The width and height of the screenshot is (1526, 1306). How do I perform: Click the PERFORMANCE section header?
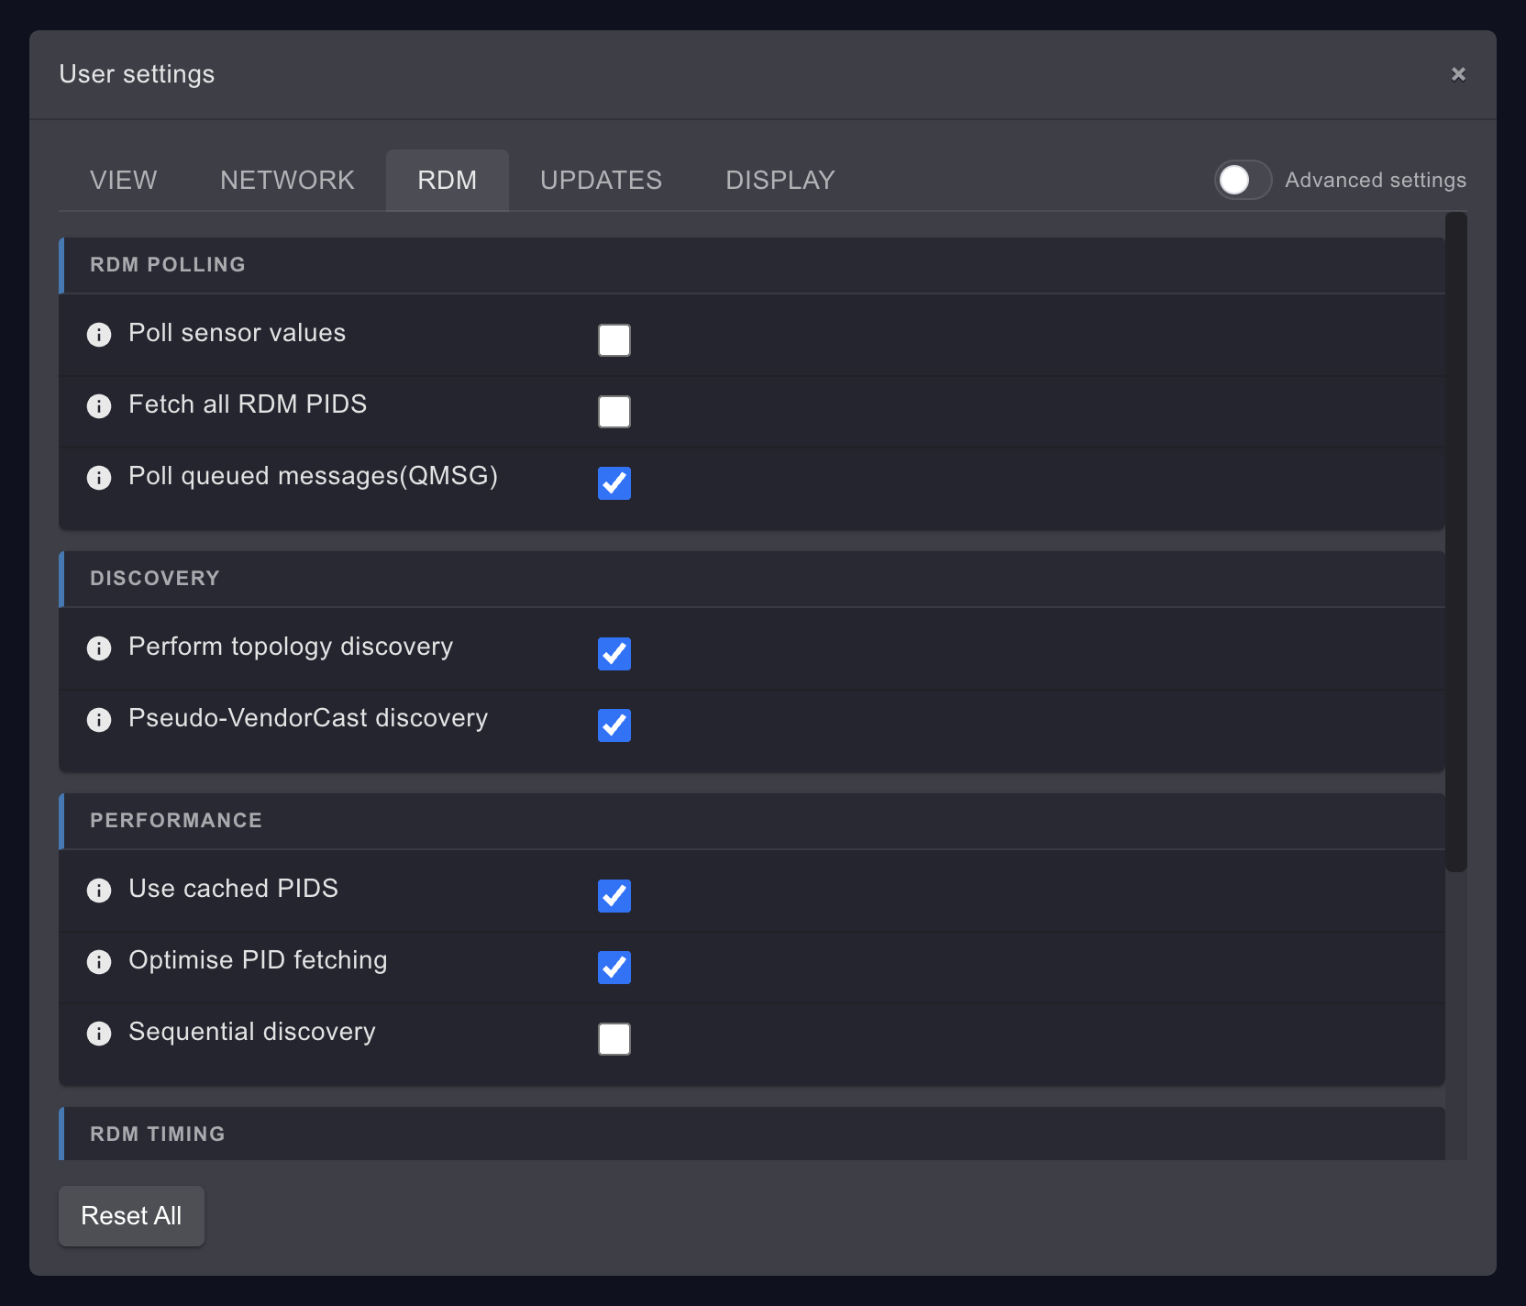pos(752,821)
